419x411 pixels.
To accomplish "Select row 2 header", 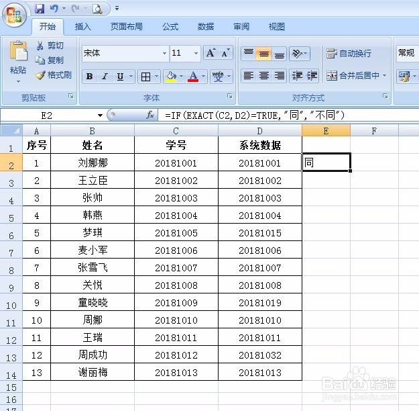I will (x=11, y=164).
